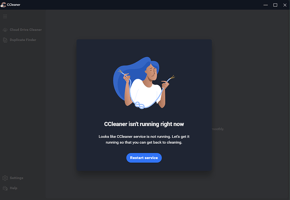Click the knotted cable loop in the illustration
The width and height of the screenshot is (290, 200).
(x=140, y=105)
